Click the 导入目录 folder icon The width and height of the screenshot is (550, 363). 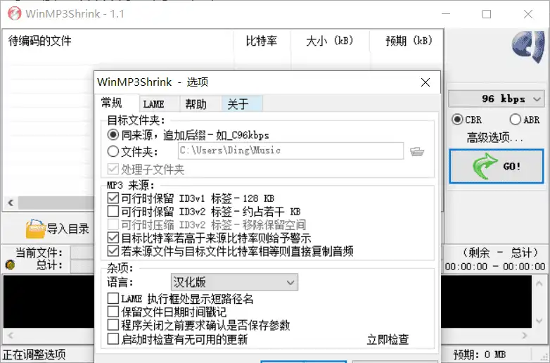(35, 229)
